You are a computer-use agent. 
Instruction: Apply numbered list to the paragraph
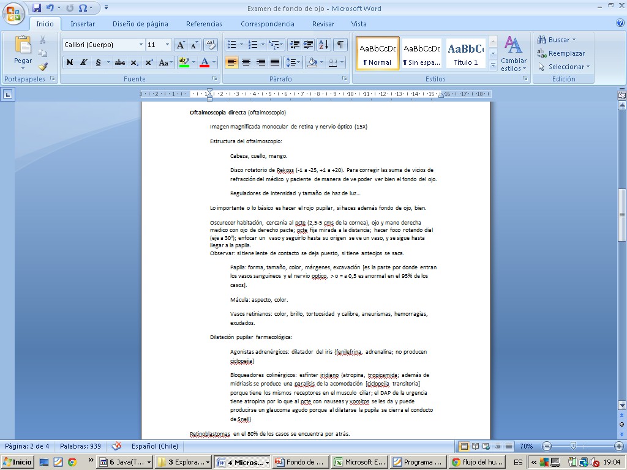click(252, 45)
